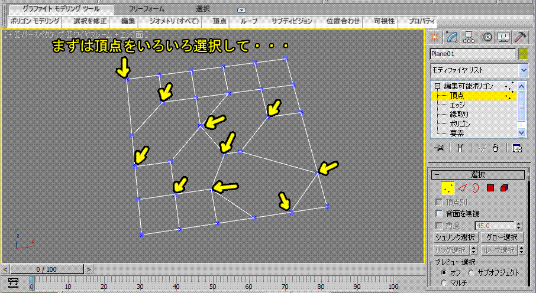Screen dimensions: 536x293
Task: Toggle Show End Result icon below stack
Action: coord(460,148)
